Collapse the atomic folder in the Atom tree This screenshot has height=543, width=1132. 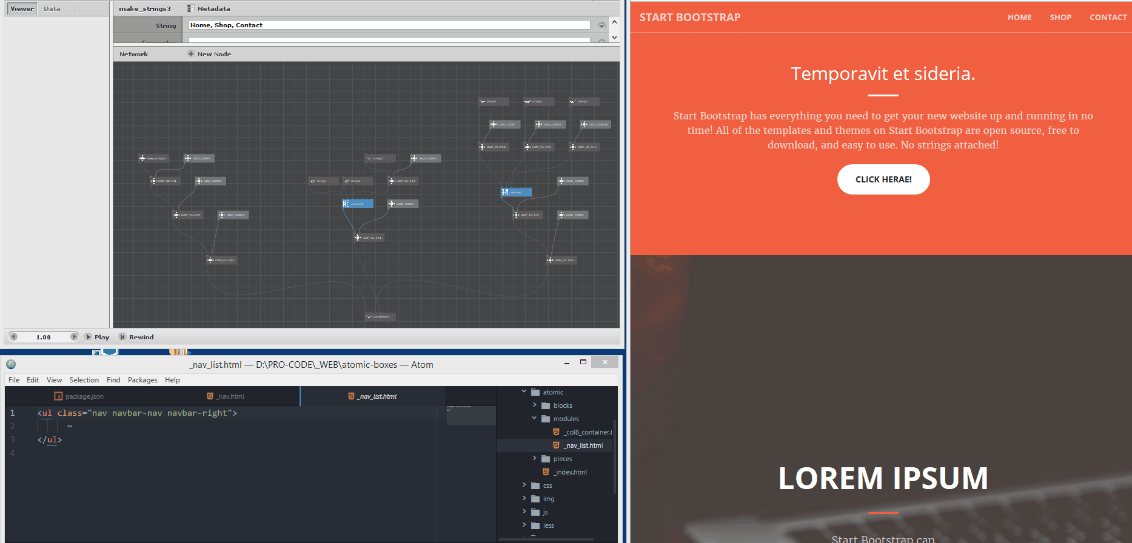pyautogui.click(x=524, y=392)
